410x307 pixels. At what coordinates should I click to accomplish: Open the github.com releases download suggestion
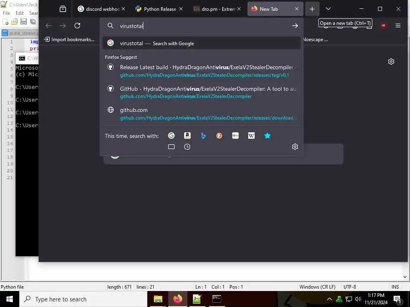pyautogui.click(x=201, y=114)
